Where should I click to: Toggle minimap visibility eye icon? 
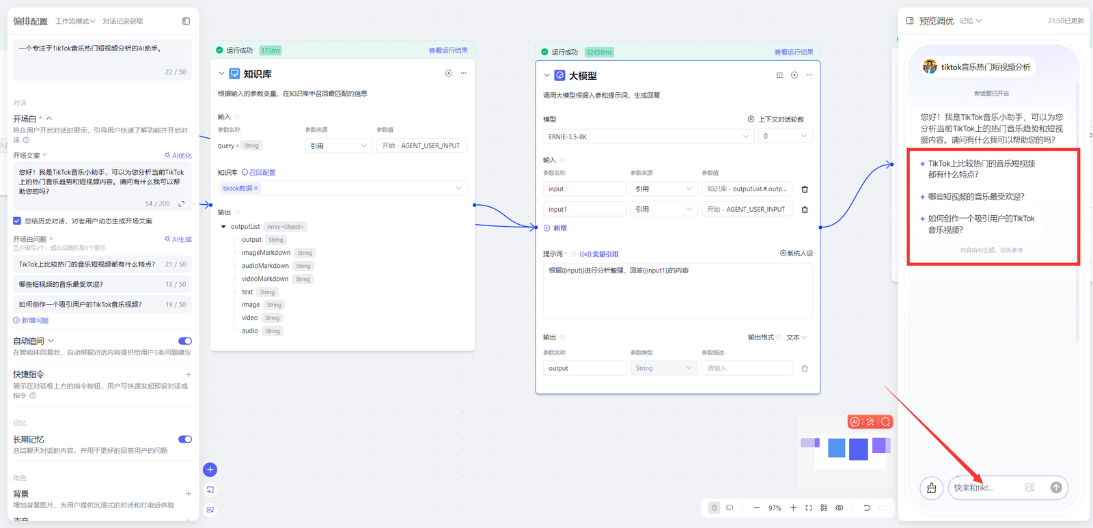click(x=840, y=508)
